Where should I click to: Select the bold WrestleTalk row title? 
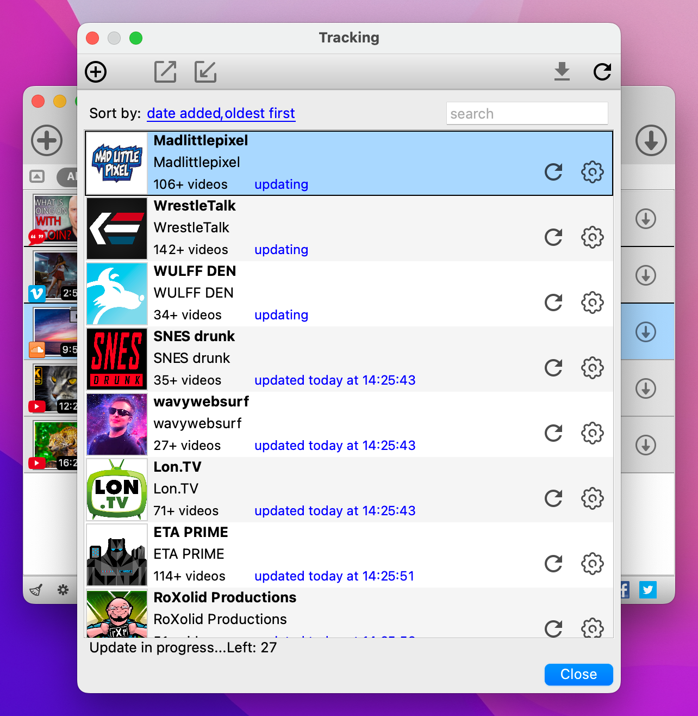point(195,206)
